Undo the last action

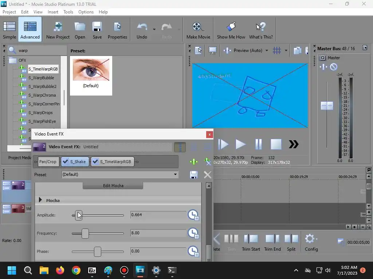tap(142, 30)
